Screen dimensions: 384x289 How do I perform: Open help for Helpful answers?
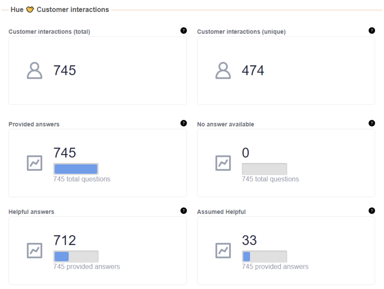[x=184, y=211]
